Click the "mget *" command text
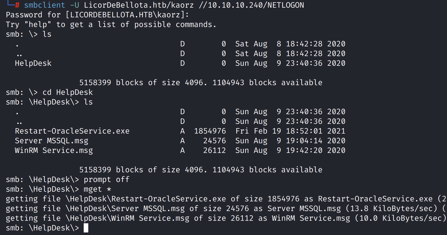 pos(97,189)
